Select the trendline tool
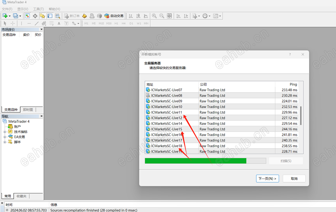Screen dimensions: 336x212 tap(37, 23)
